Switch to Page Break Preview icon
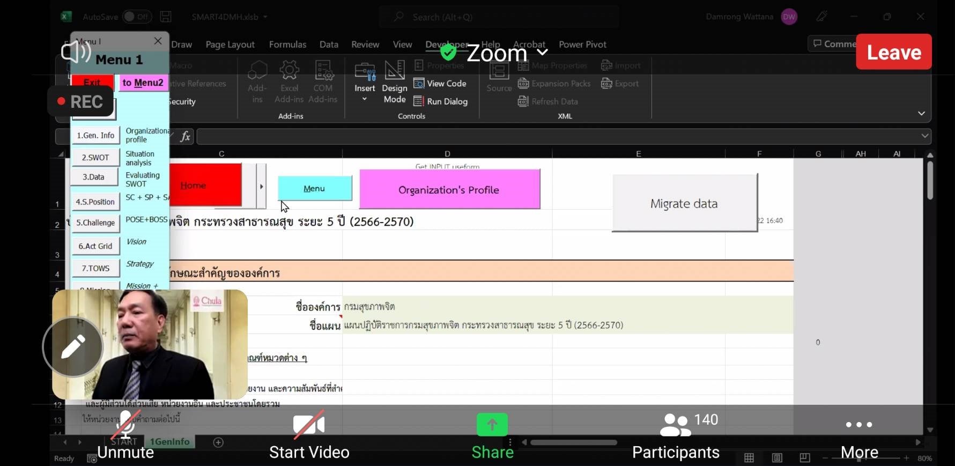The height and width of the screenshot is (466, 955). [x=805, y=458]
